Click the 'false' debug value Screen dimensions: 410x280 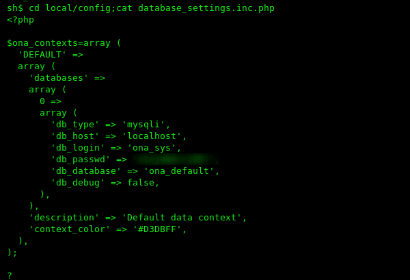(141, 183)
